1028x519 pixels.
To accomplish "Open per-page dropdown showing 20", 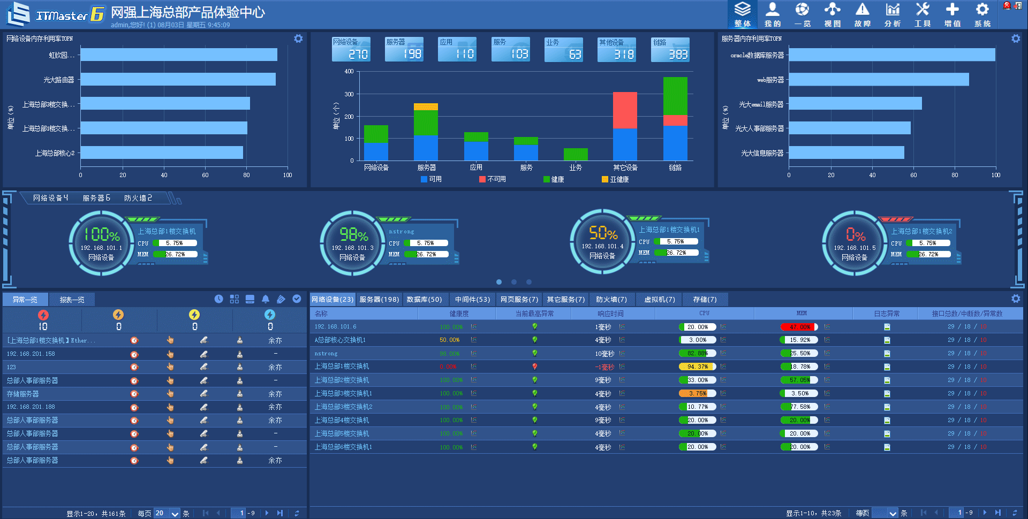I will coord(175,514).
